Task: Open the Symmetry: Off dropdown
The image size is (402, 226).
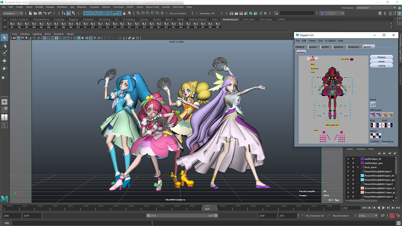Action: coord(208,13)
